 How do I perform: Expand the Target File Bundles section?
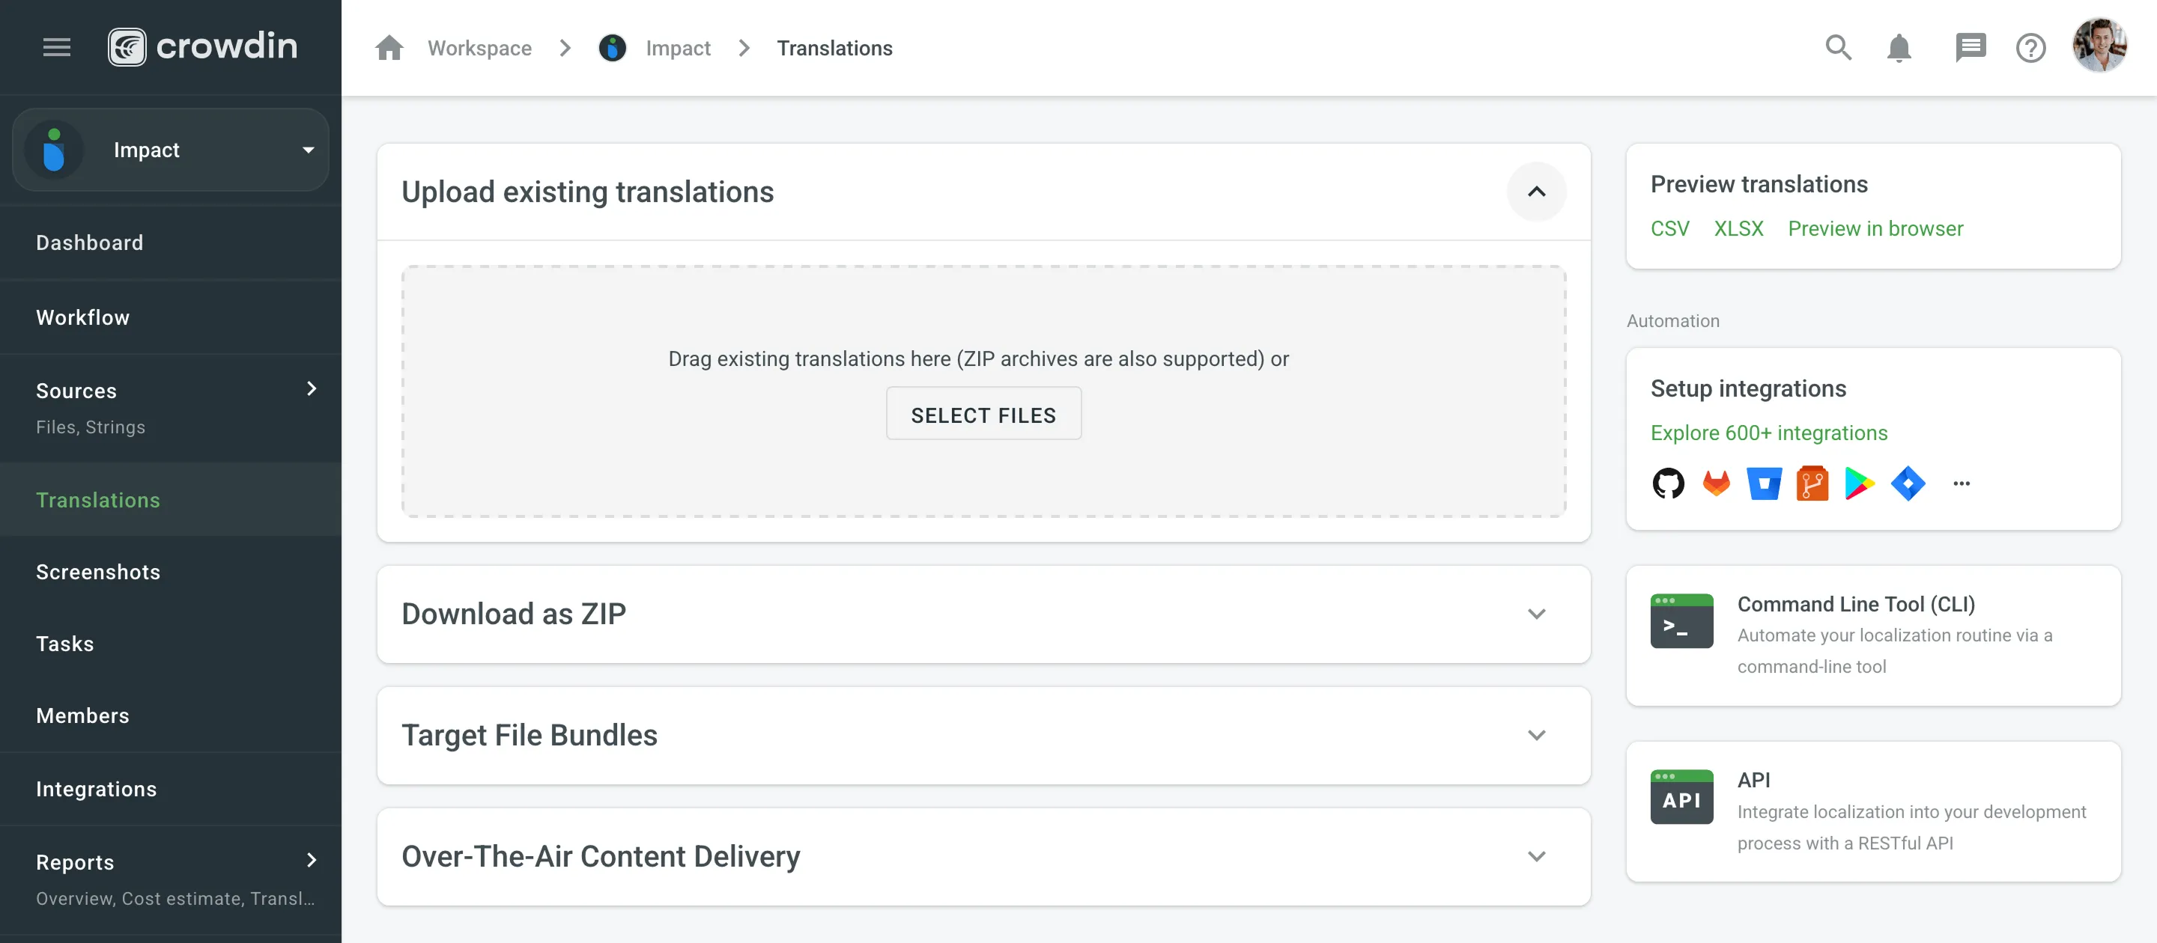coord(1537,735)
